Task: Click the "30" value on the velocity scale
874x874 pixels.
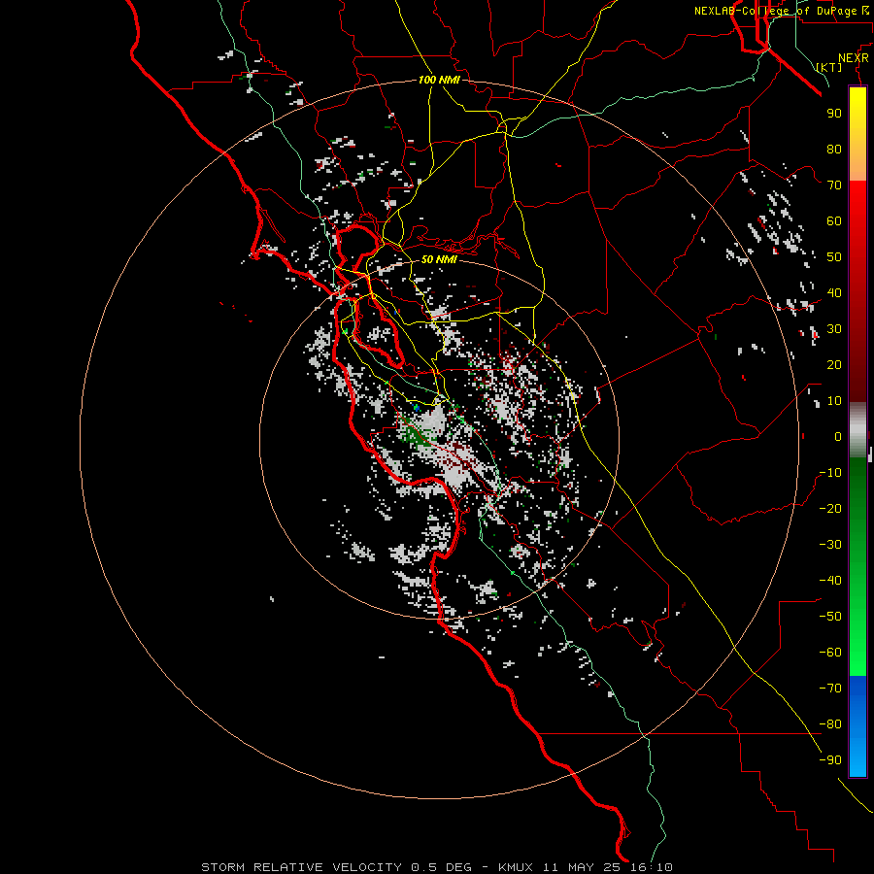Action: click(834, 329)
